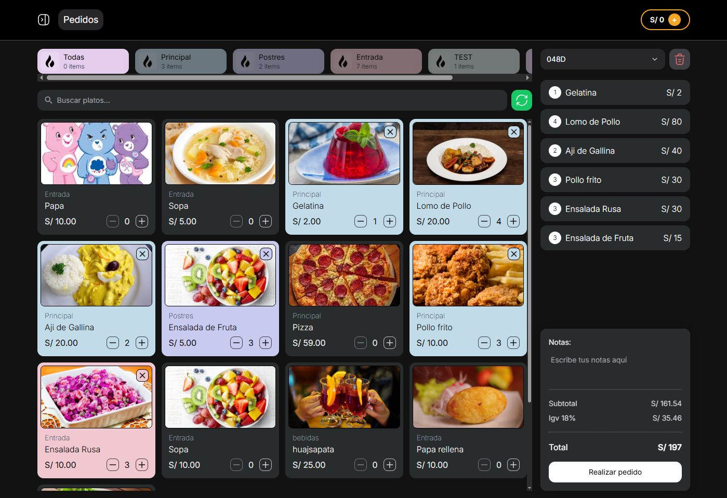Viewport: 727px width, 498px height.
Task: Remove one Lomo de Pollo with minus
Action: 484,221
